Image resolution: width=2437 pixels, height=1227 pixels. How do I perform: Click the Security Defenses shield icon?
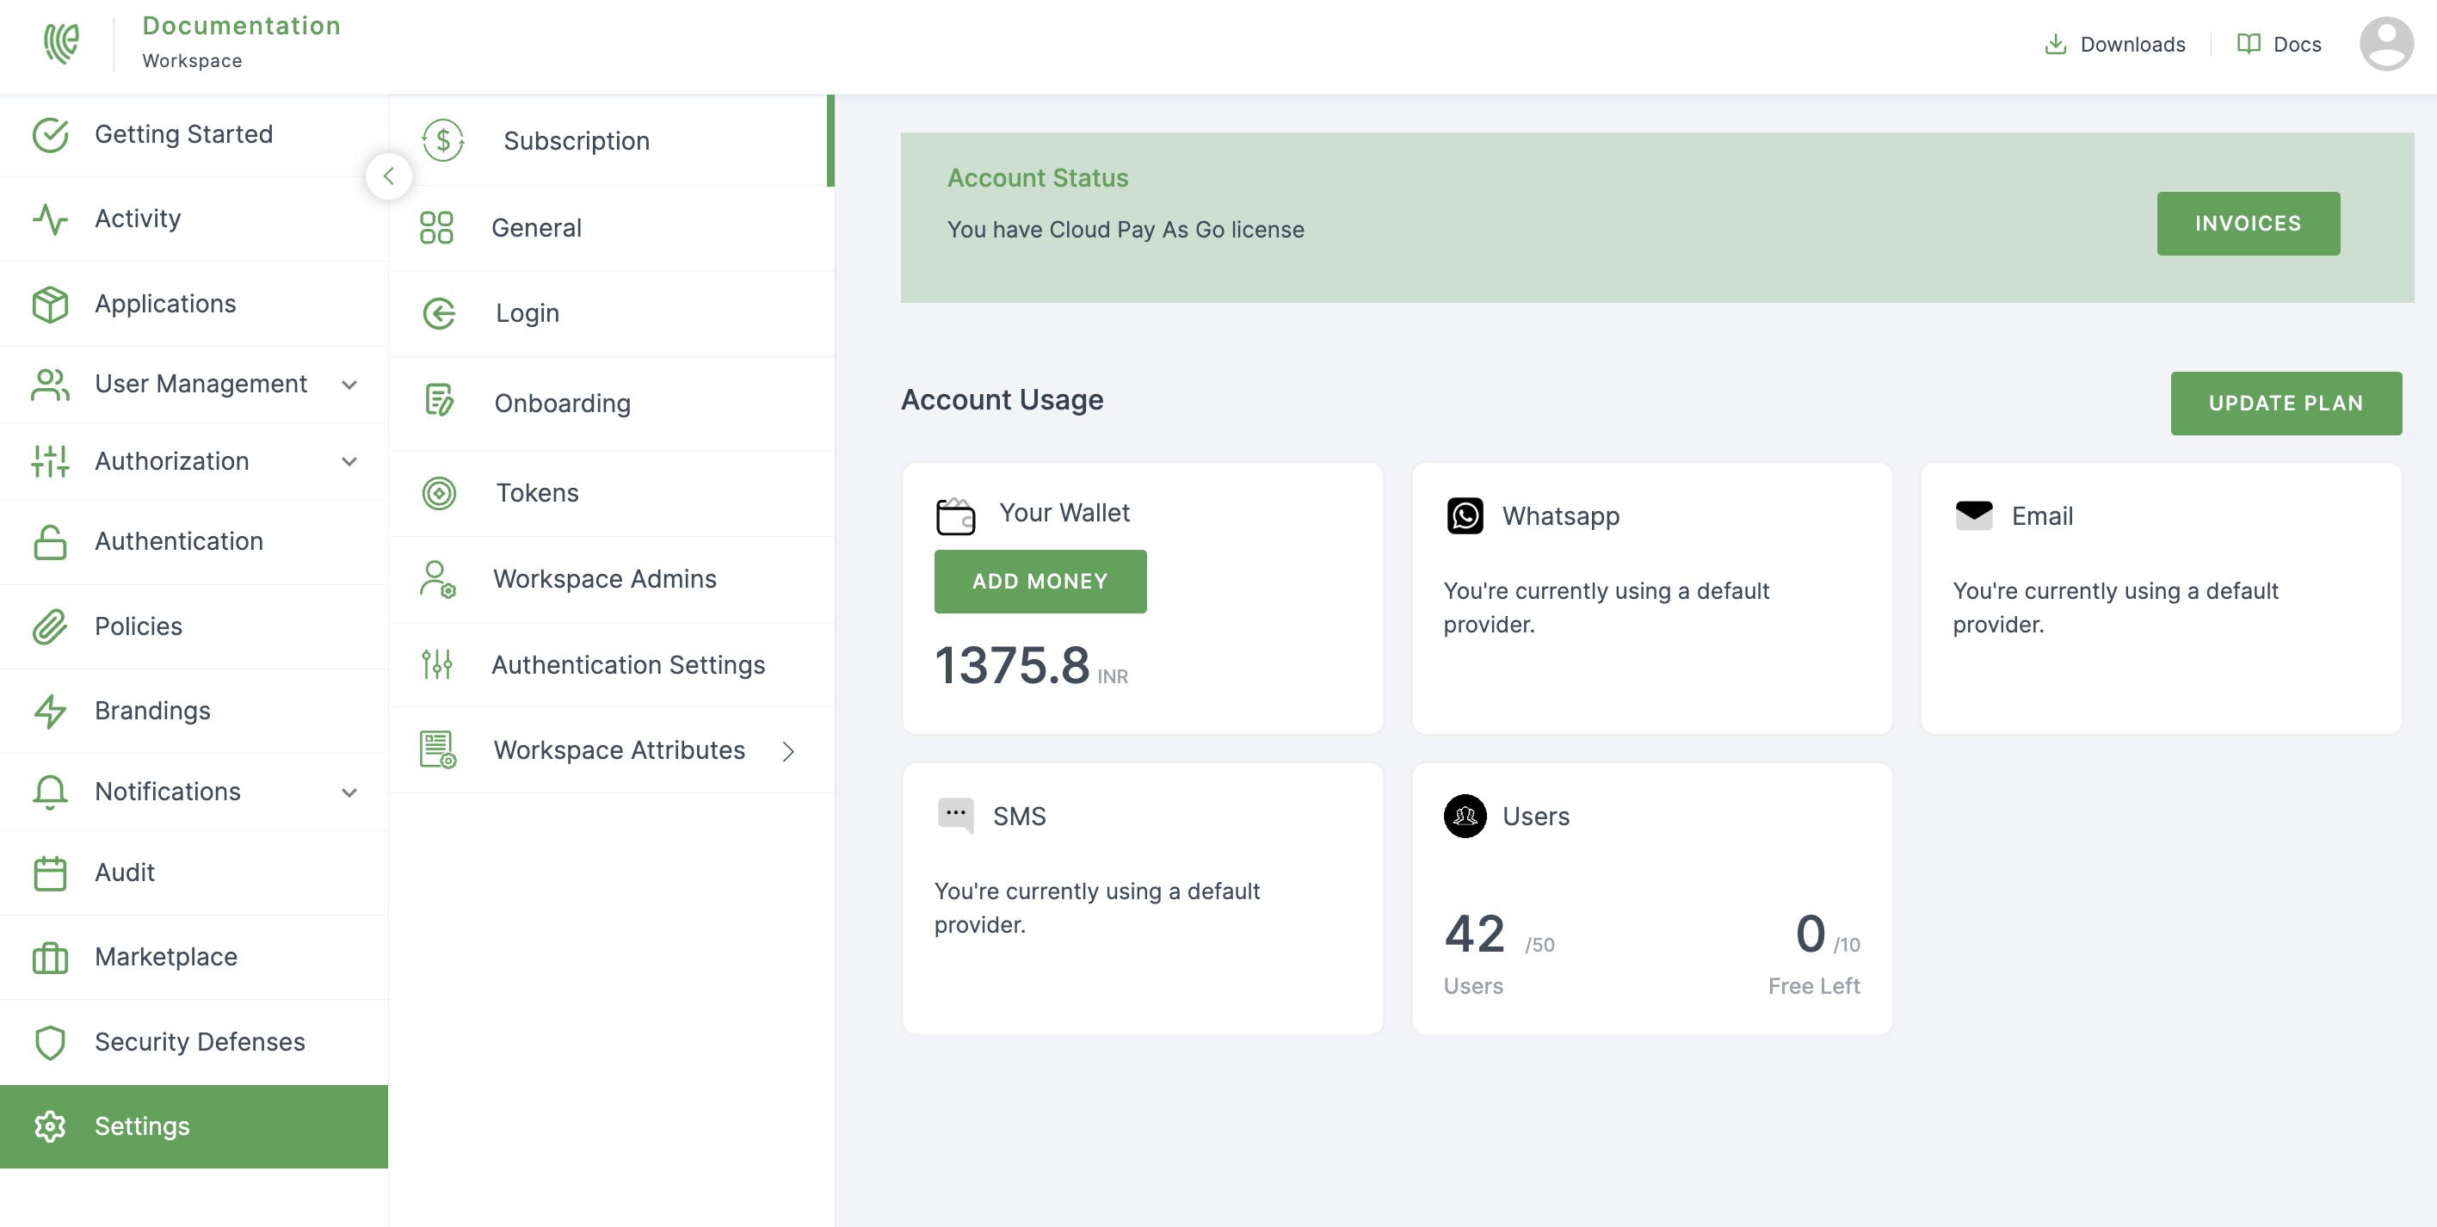[50, 1043]
